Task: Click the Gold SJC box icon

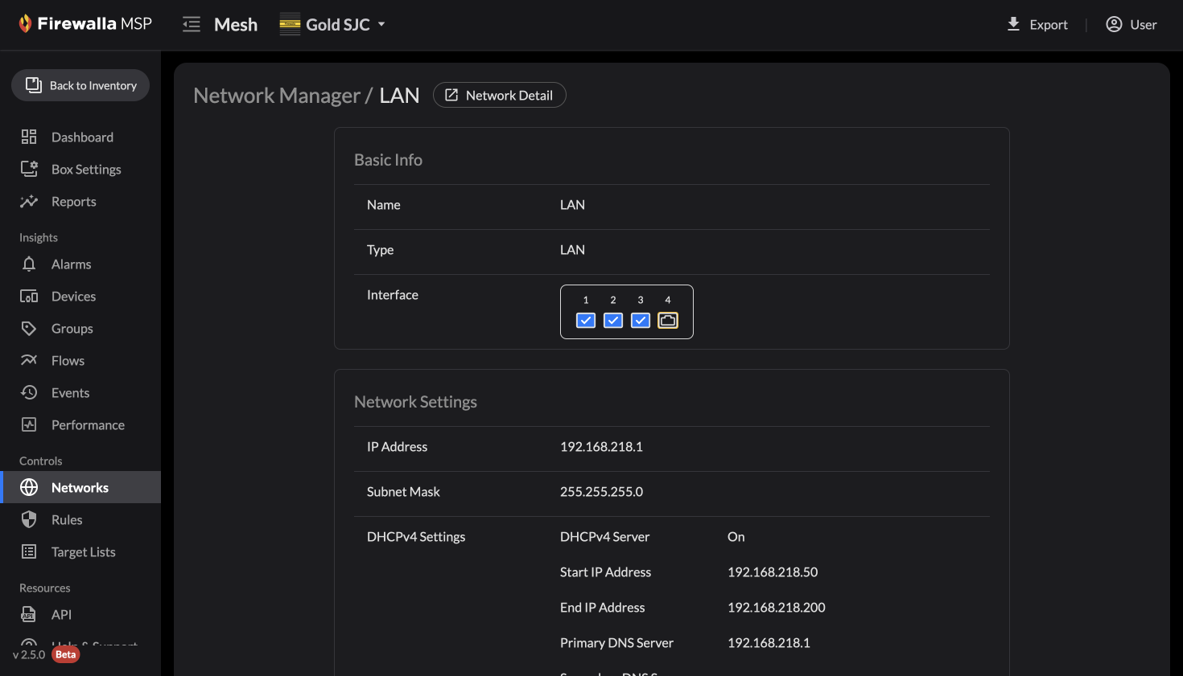Action: [290, 24]
